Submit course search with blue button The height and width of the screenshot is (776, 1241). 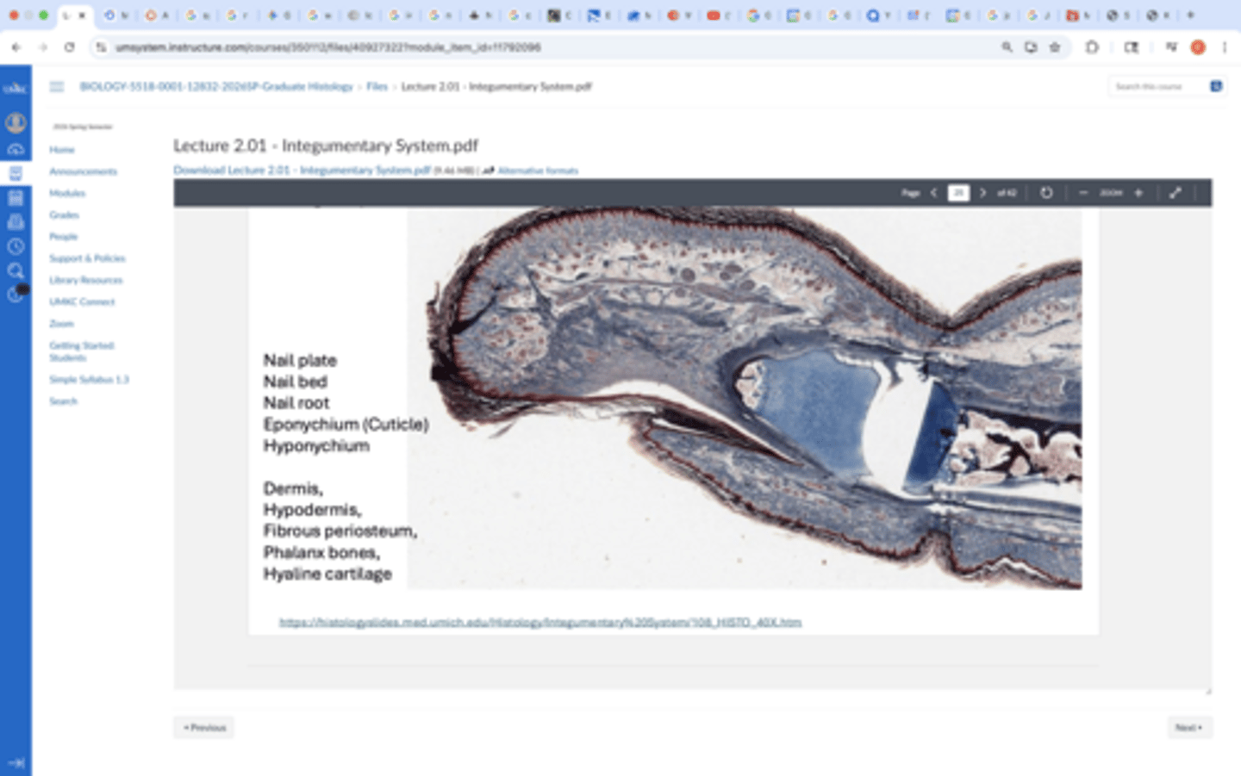tap(1216, 86)
